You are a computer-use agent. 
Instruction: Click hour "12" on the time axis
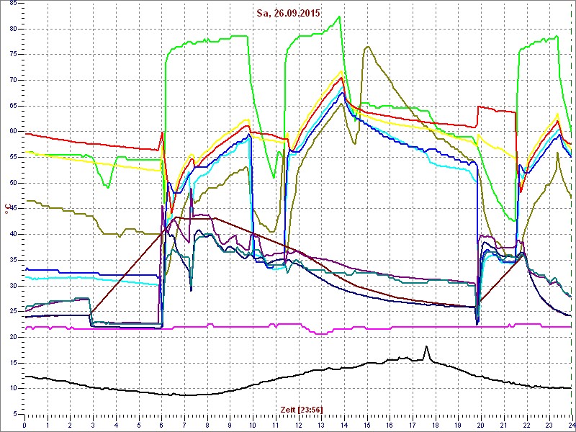(298, 425)
